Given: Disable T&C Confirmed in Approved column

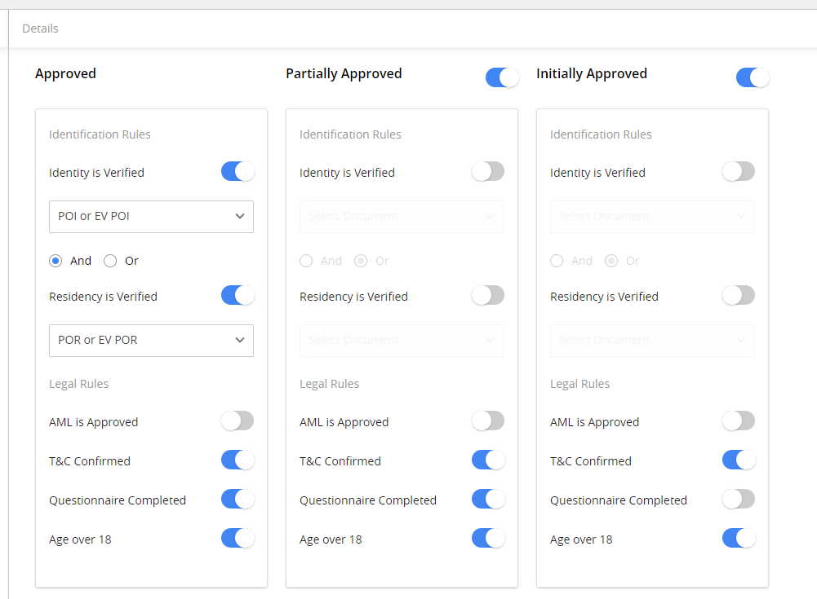Looking at the screenshot, I should point(238,460).
